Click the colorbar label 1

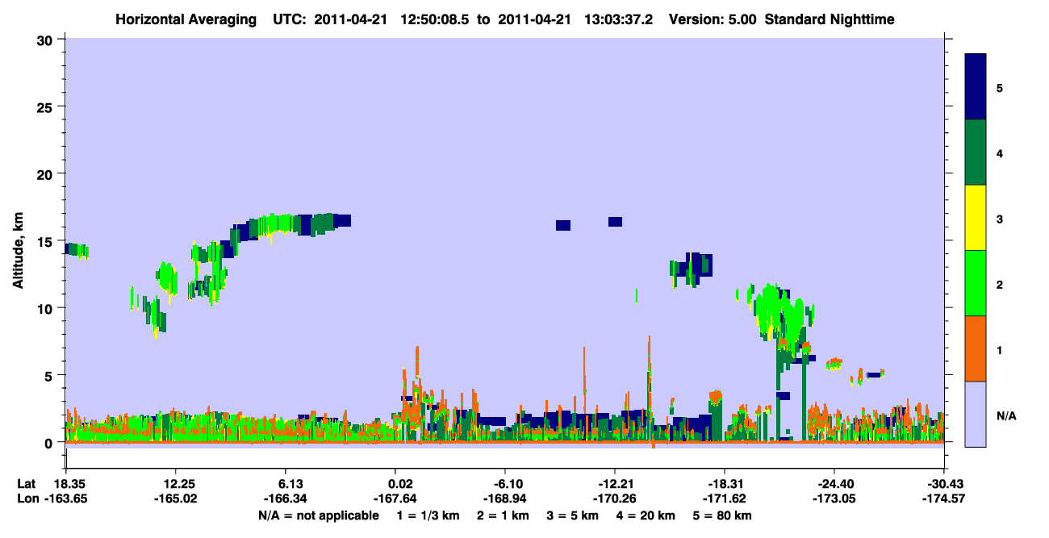(999, 349)
